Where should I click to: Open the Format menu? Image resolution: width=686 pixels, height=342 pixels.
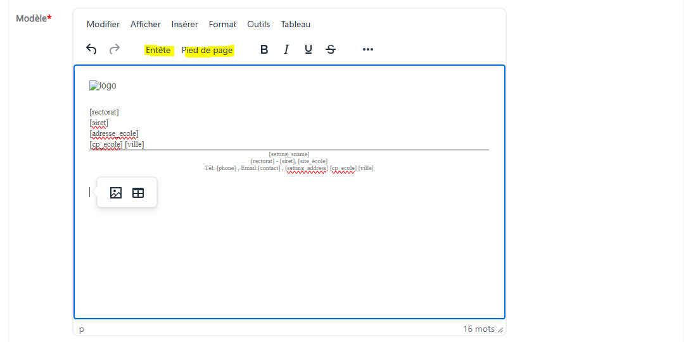tap(222, 24)
